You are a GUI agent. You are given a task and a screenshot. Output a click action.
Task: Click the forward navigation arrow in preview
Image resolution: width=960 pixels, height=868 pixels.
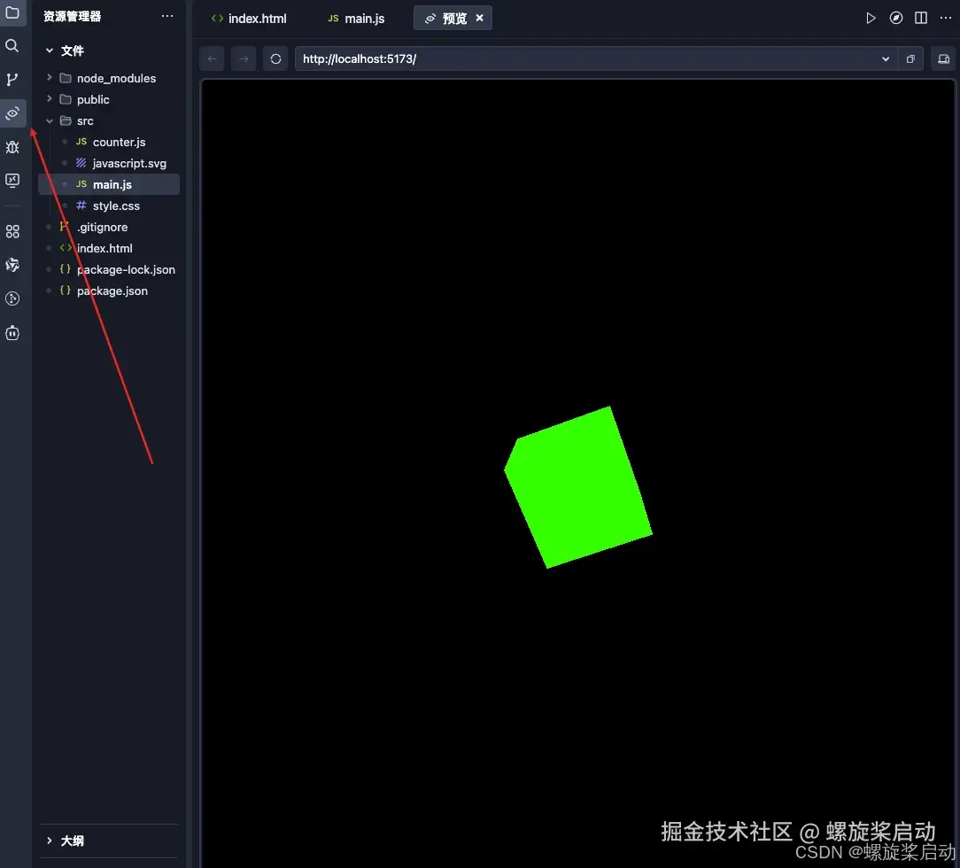coord(244,58)
